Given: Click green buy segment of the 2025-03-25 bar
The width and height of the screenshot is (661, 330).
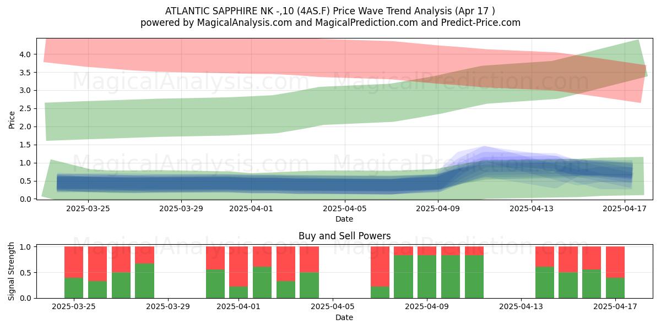Looking at the screenshot, I should (74, 288).
